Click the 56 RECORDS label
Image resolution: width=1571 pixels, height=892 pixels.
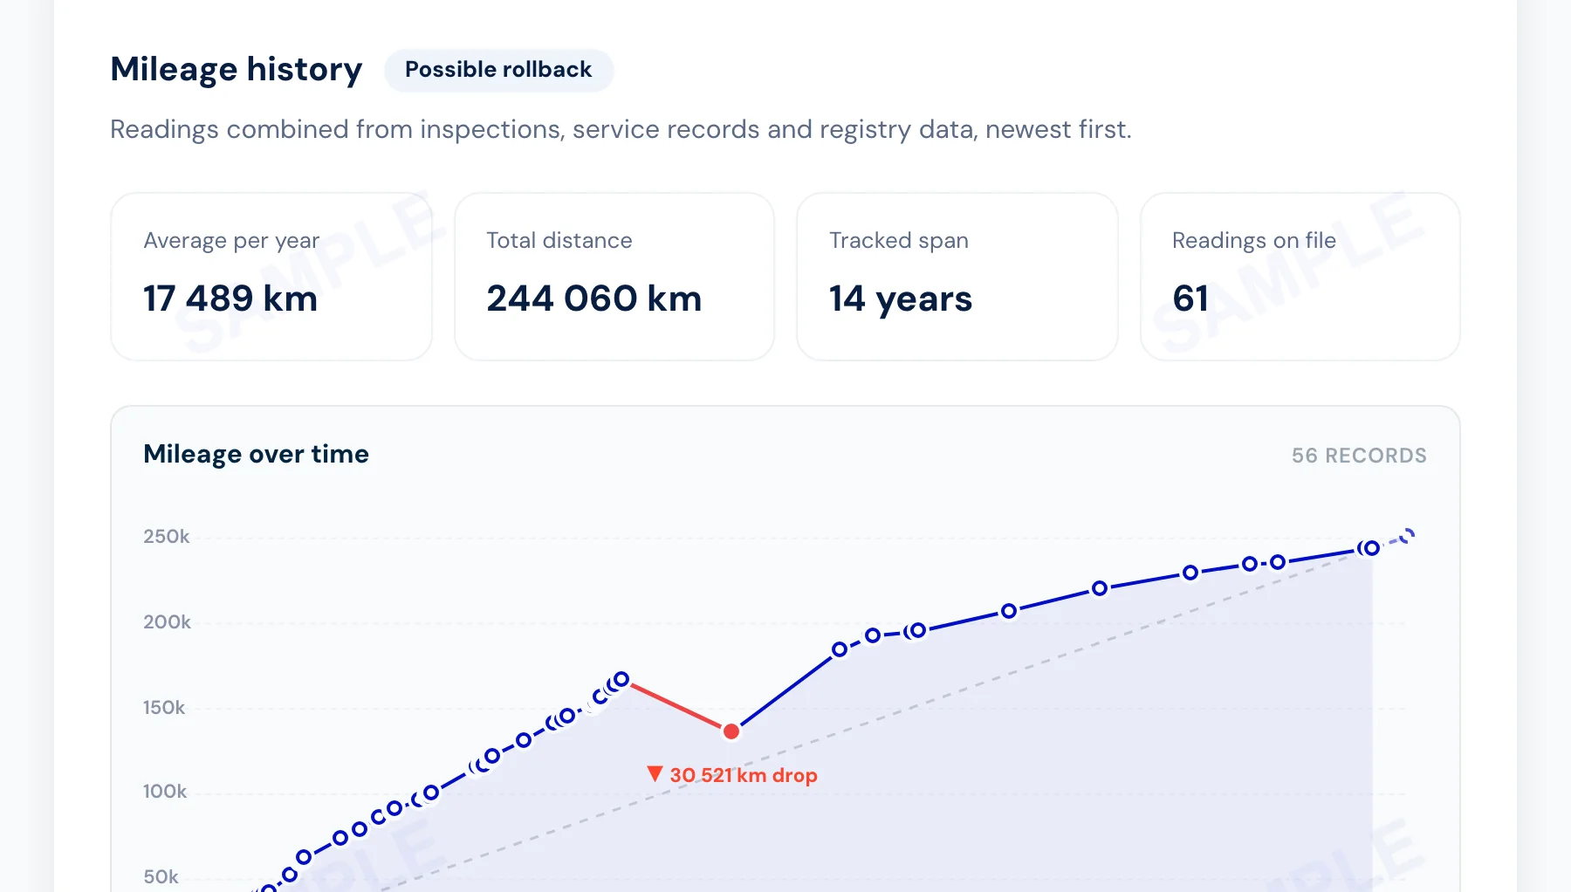click(x=1359, y=456)
